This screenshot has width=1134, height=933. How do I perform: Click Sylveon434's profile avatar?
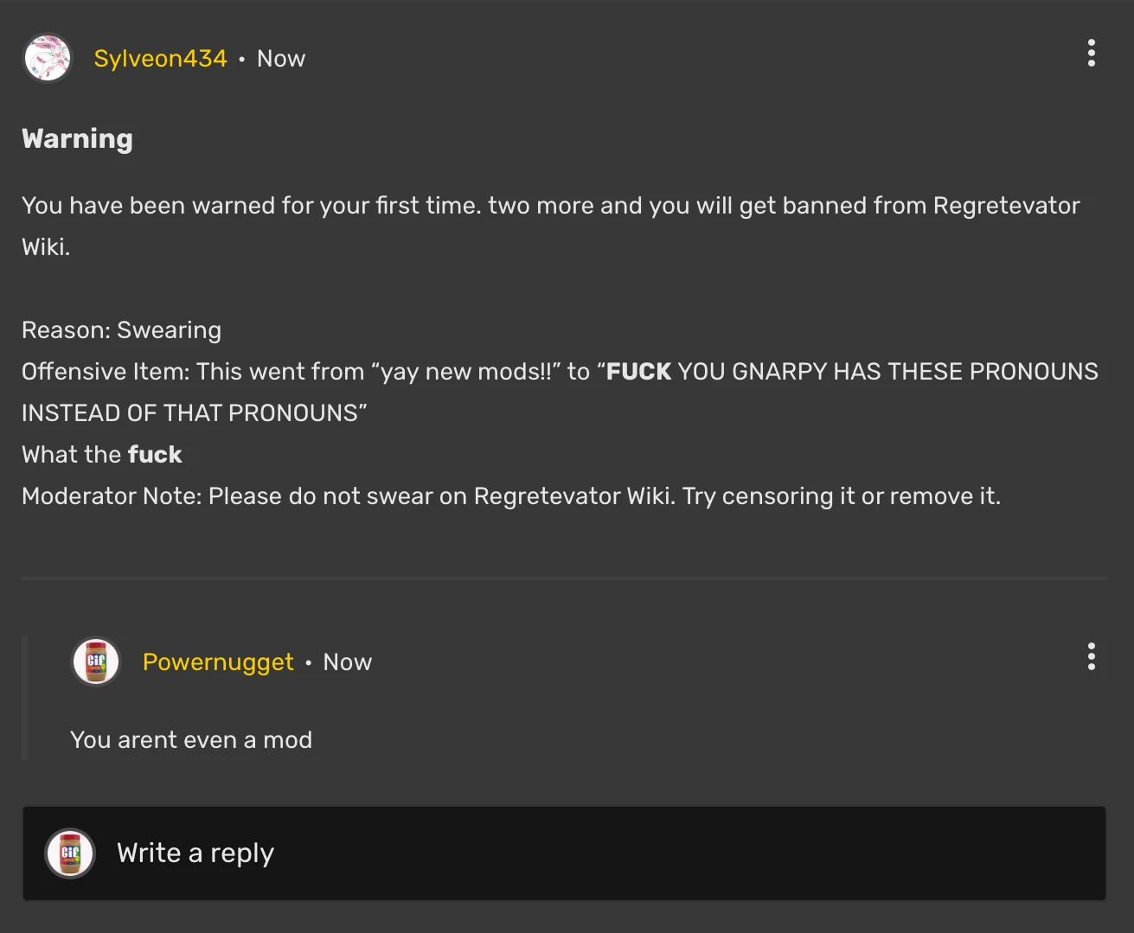[47, 57]
